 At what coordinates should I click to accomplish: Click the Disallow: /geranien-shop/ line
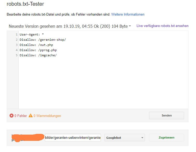tap(43, 40)
